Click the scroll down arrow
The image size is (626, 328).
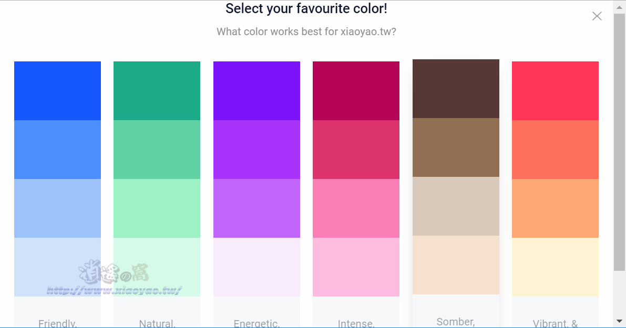[x=619, y=321]
